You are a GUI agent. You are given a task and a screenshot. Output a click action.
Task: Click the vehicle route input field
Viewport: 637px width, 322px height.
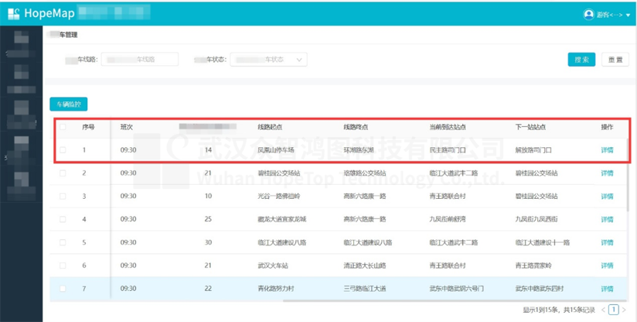click(139, 59)
